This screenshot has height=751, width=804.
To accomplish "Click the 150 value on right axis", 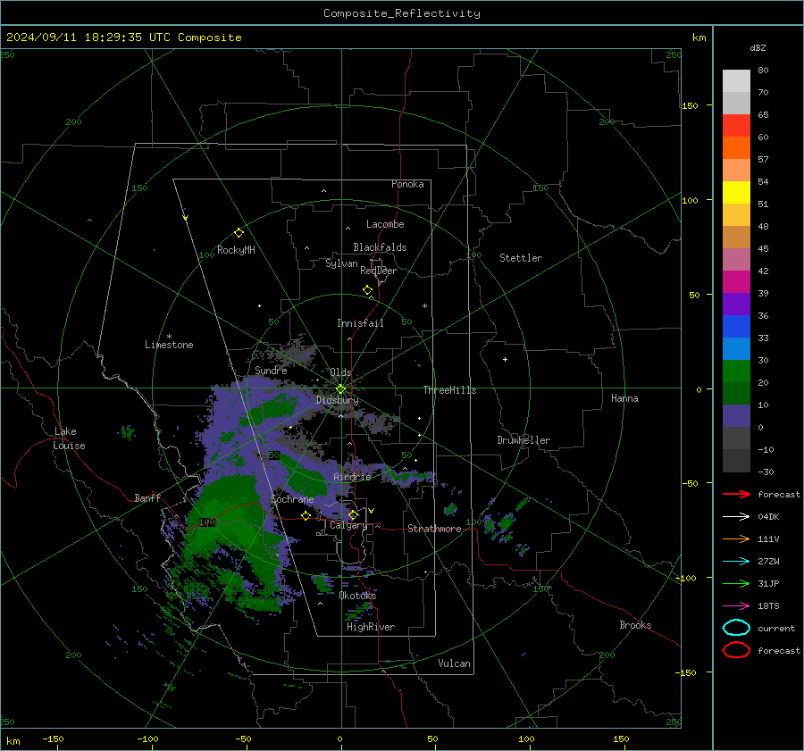I will 690,105.
